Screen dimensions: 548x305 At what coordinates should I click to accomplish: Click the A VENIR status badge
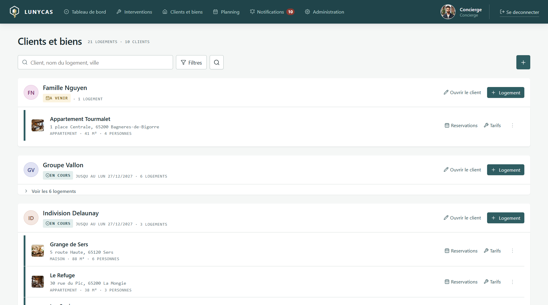point(57,98)
